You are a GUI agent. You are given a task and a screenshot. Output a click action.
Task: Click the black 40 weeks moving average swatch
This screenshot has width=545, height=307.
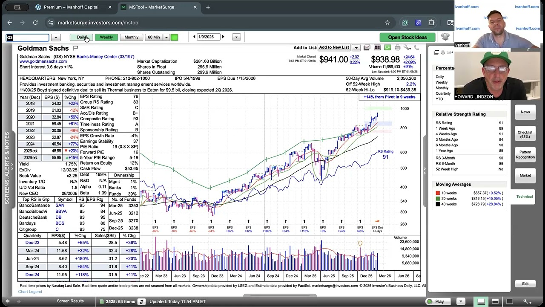(438, 204)
